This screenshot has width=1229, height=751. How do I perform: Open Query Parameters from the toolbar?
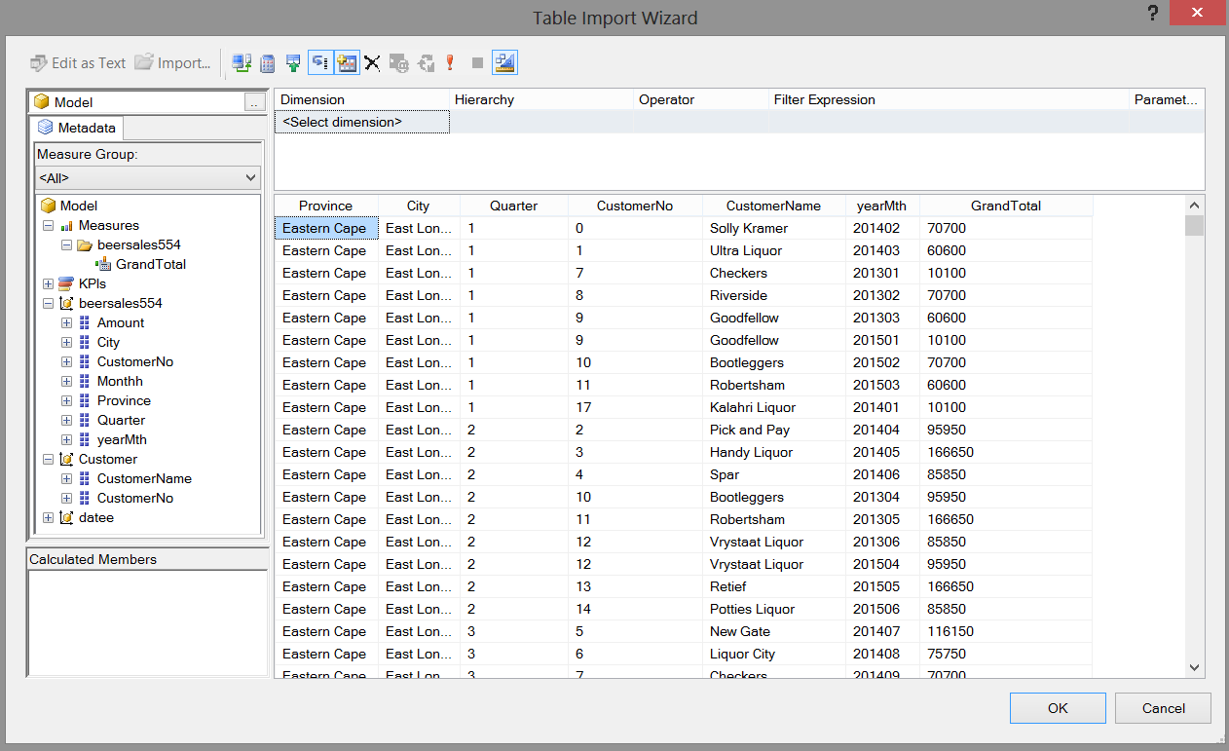[x=398, y=63]
